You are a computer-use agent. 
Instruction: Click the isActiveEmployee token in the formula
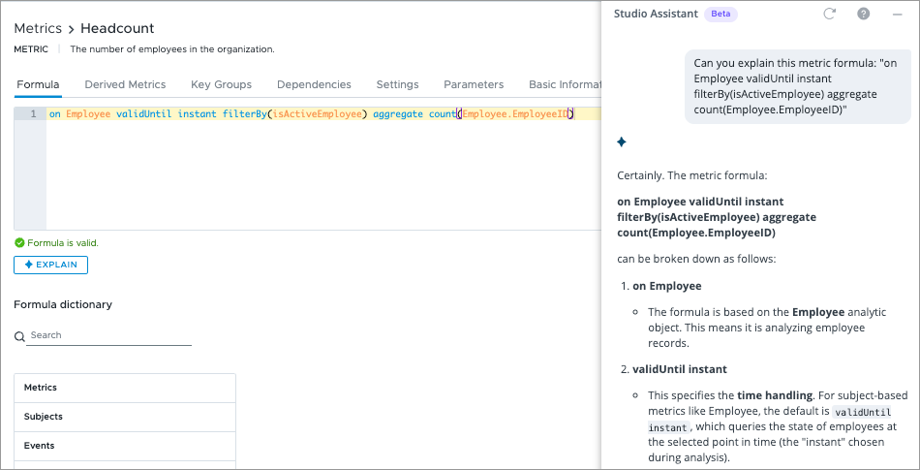[x=317, y=114]
